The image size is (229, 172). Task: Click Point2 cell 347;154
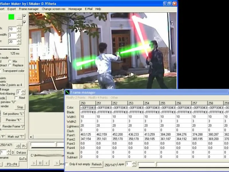(x=88, y=139)
